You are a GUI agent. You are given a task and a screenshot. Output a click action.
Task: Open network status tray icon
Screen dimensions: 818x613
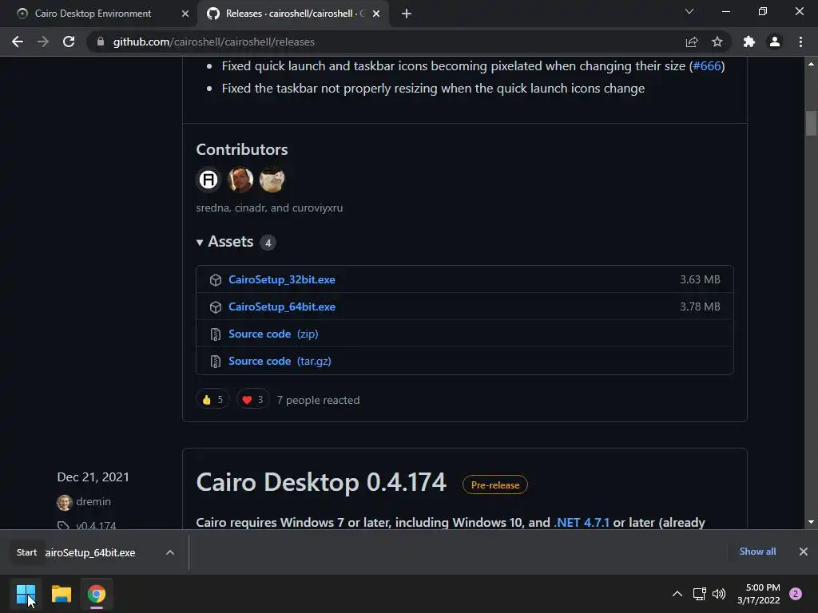[x=699, y=594]
